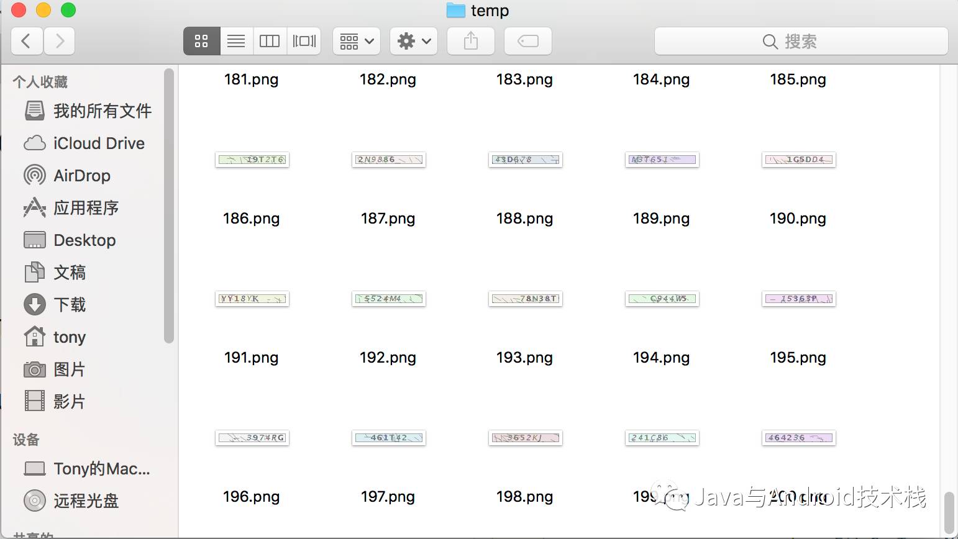Screen dimensions: 958x539
Task: Click the 183.png file name
Action: tap(525, 80)
